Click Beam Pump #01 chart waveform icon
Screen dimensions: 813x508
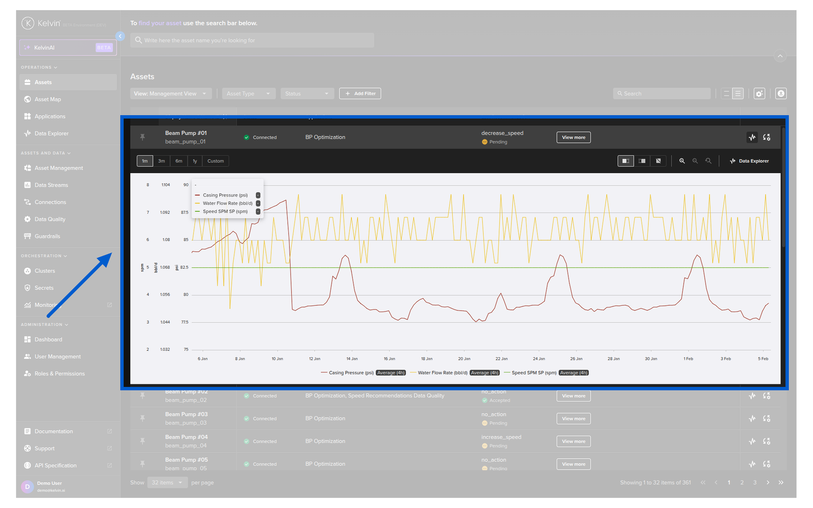tap(752, 137)
